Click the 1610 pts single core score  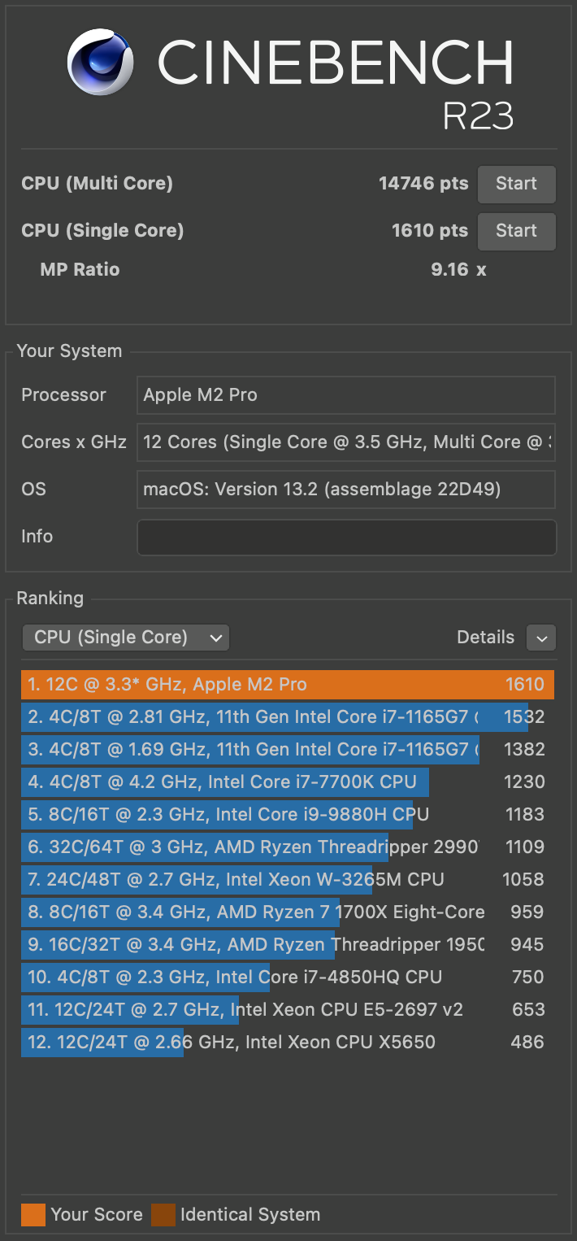(x=430, y=231)
